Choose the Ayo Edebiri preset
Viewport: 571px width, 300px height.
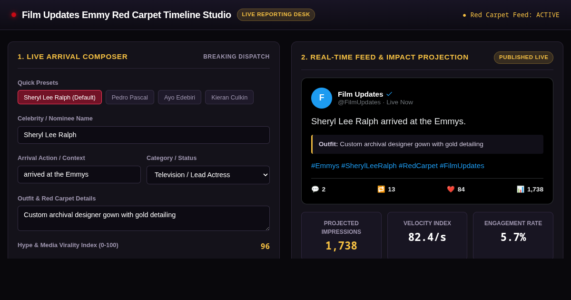tap(179, 97)
